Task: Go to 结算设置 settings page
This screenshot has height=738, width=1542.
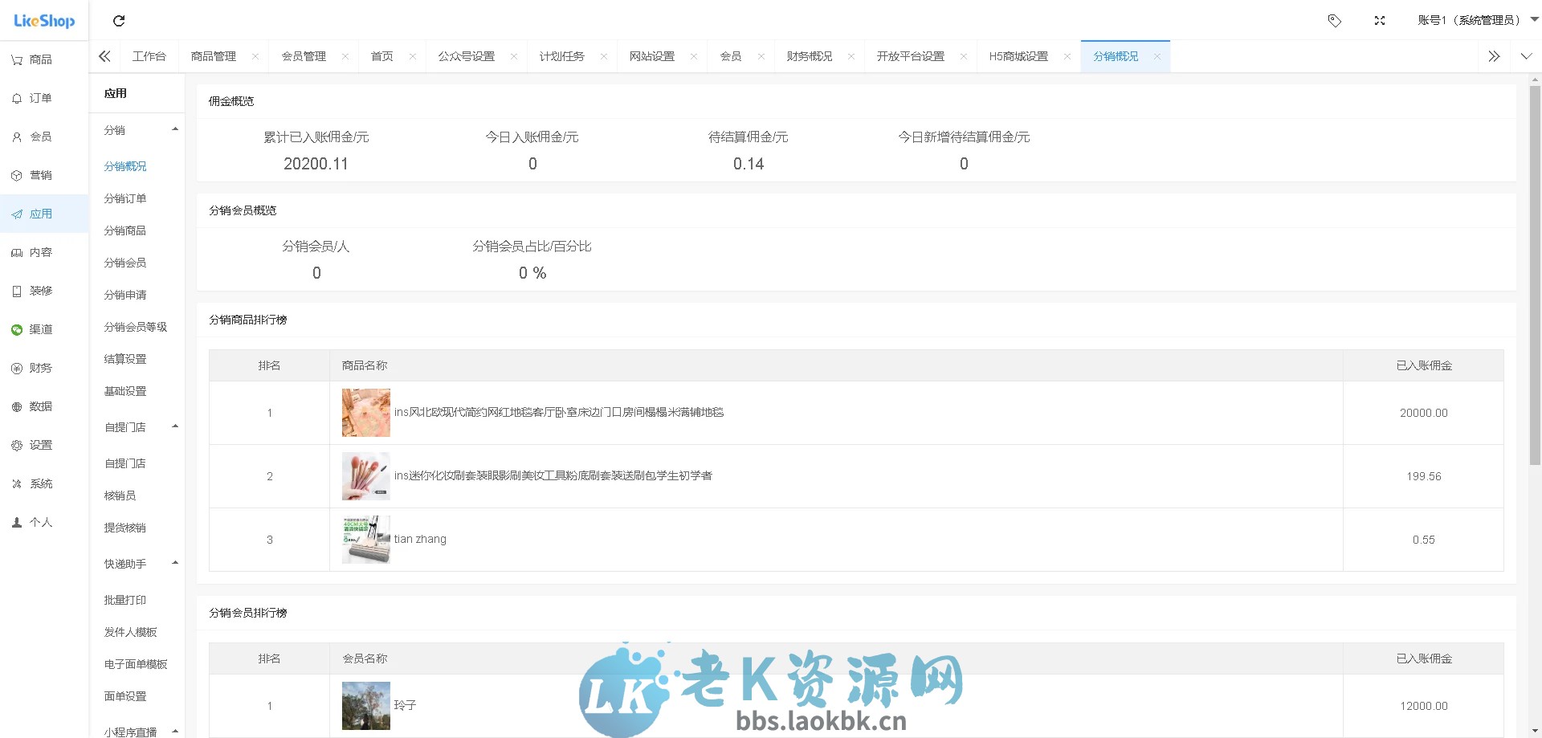Action: 124,359
